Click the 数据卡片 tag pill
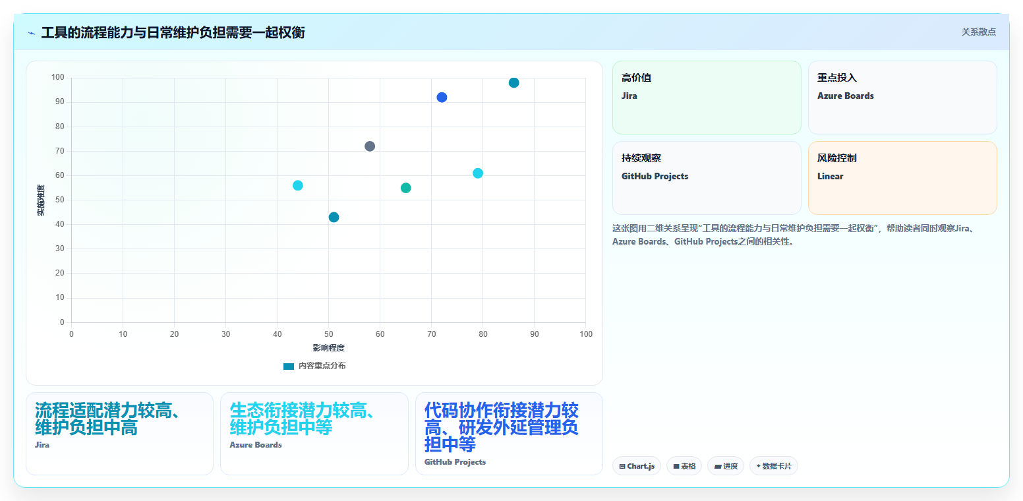 (x=774, y=466)
